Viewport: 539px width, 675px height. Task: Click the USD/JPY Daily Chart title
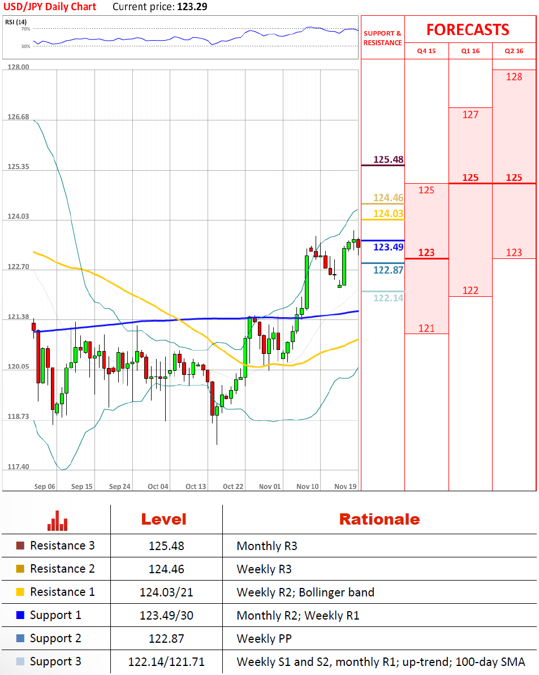[x=50, y=7]
